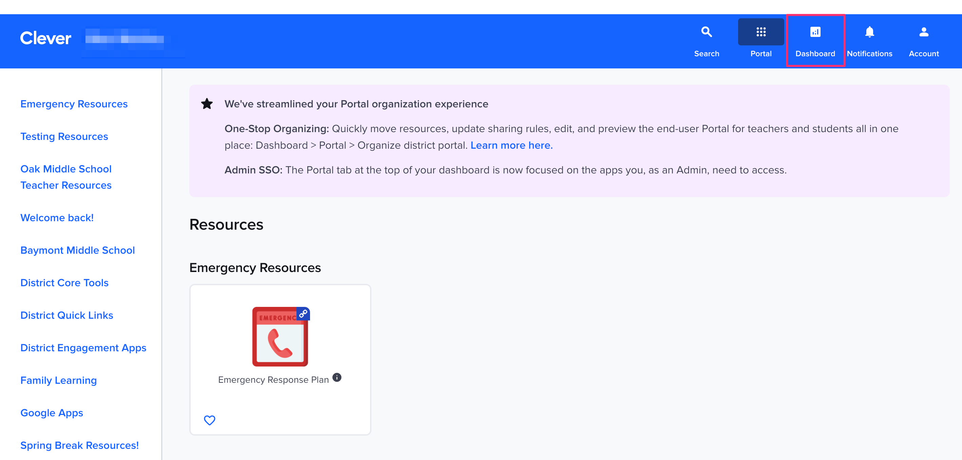
Task: Click the Notifications bell icon
Action: tap(869, 33)
